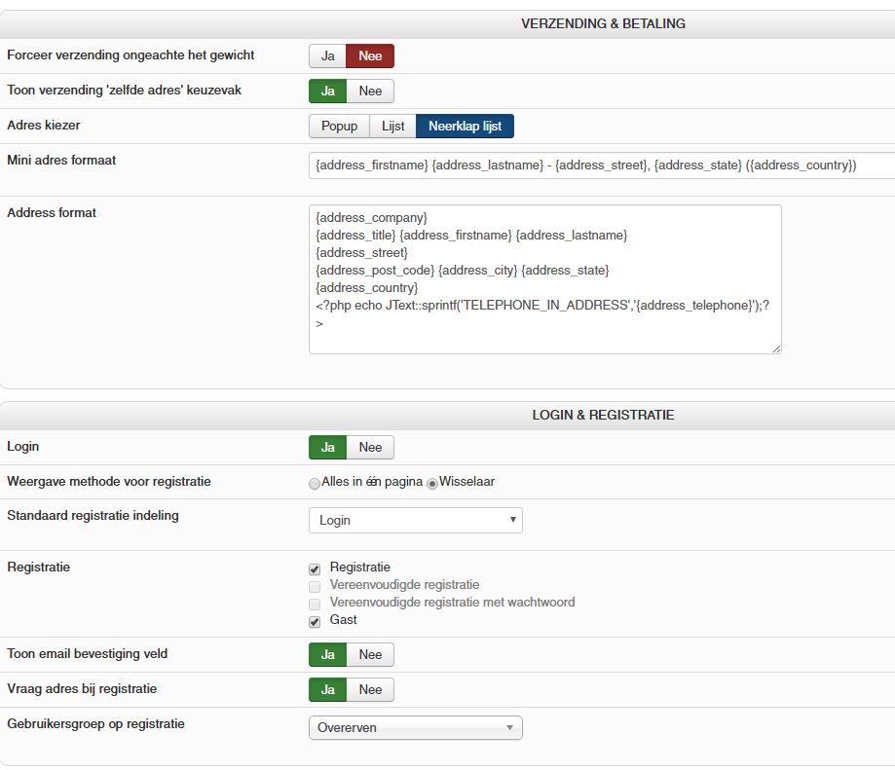
Task: Turn Login off by clicking Nee
Action: (x=370, y=448)
